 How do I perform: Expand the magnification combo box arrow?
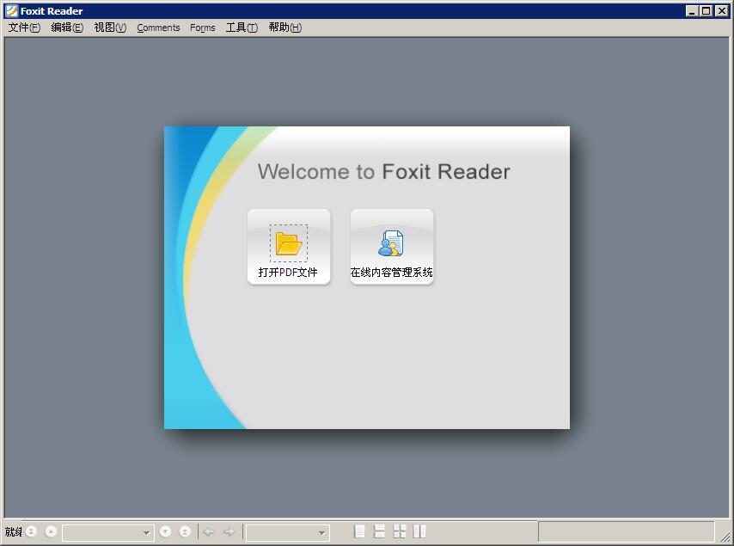pyautogui.click(x=322, y=531)
